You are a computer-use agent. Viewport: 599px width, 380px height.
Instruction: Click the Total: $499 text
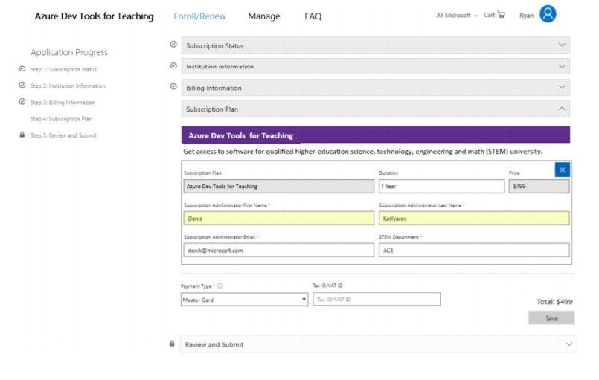point(554,302)
